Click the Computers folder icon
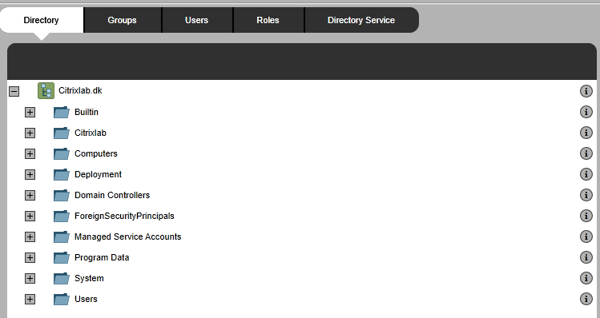Viewport: 600px width, 318px height. click(x=61, y=154)
